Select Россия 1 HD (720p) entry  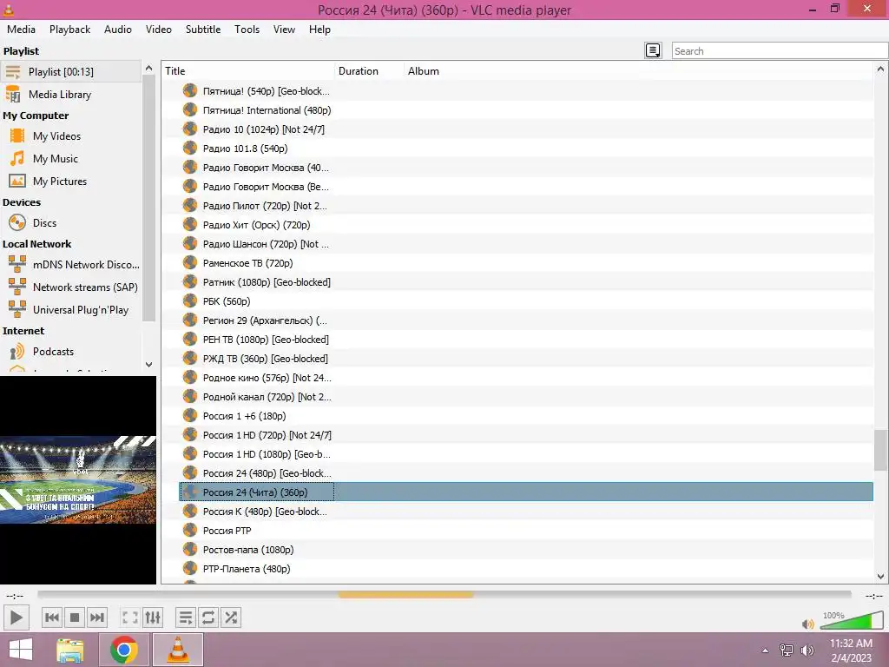[267, 435]
